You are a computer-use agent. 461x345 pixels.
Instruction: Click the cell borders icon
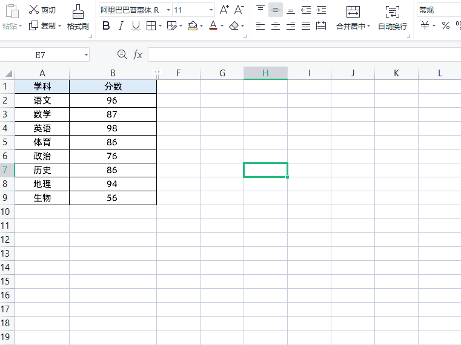coord(151,26)
